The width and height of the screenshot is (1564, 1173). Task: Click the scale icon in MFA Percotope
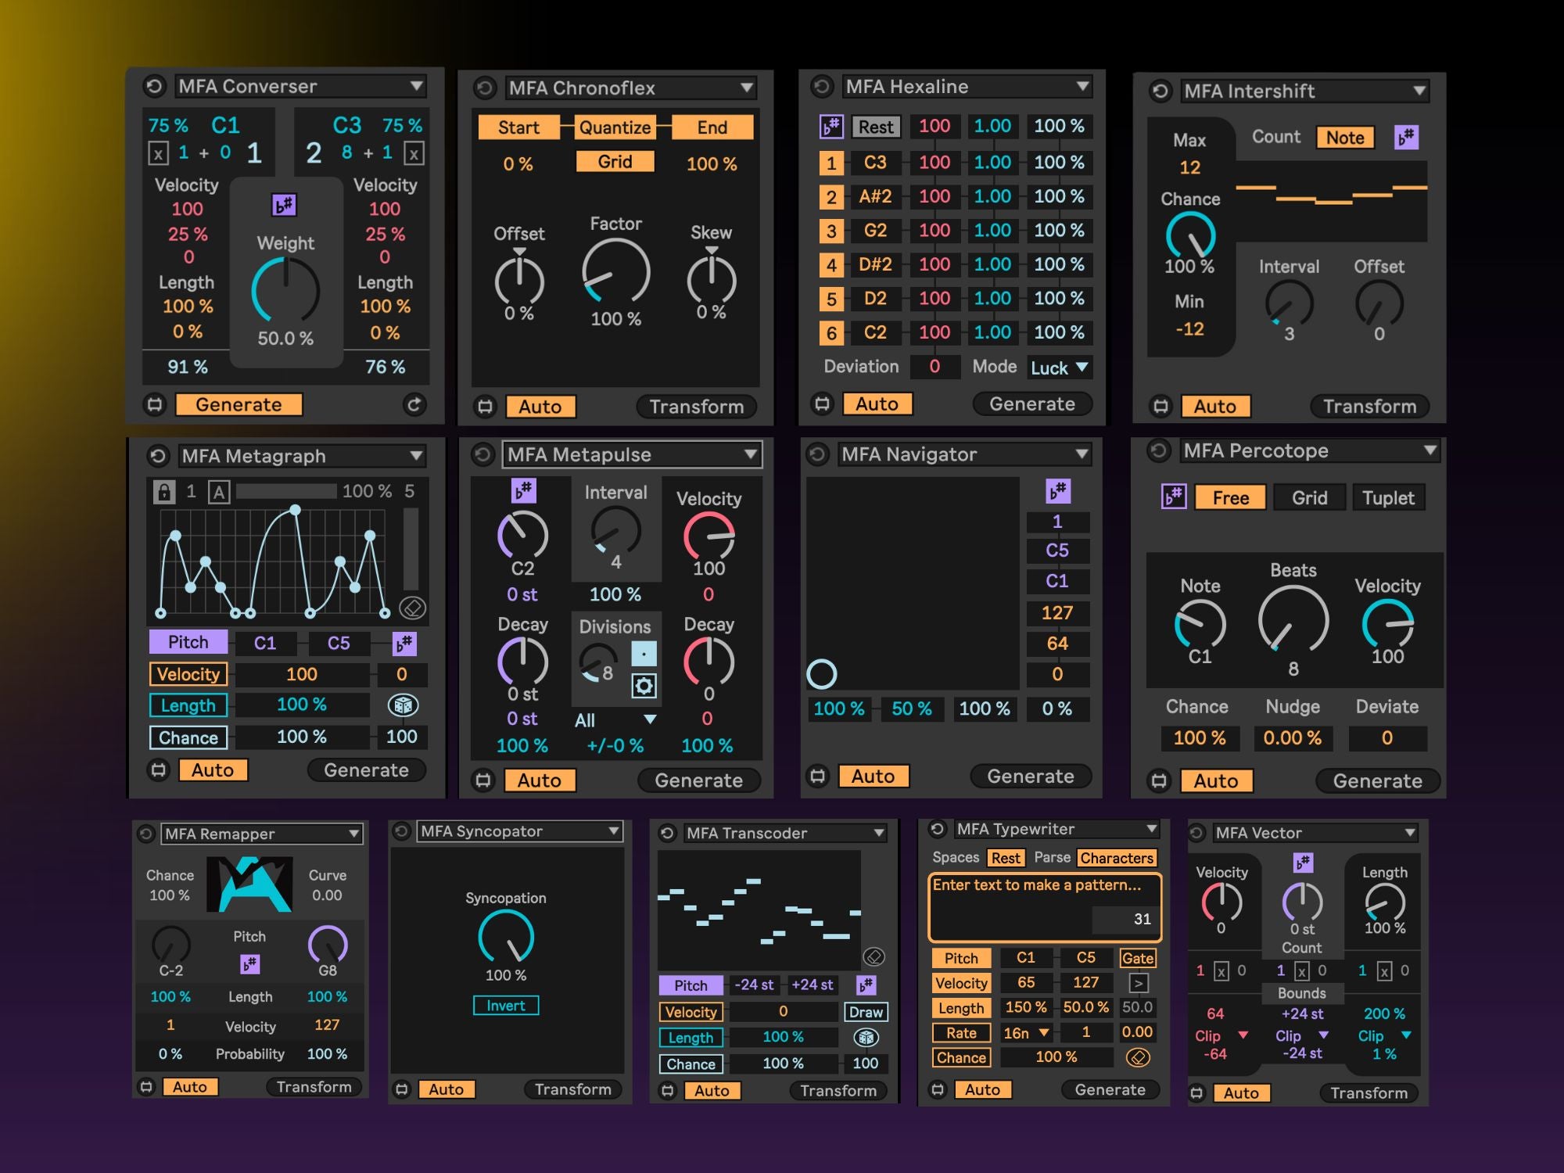[x=1173, y=497]
